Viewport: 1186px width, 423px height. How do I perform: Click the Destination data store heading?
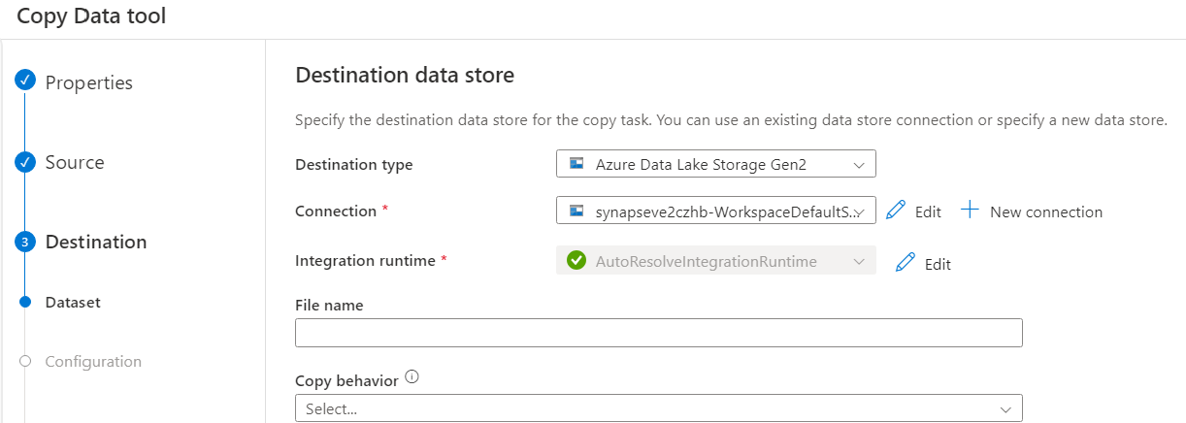coord(405,75)
